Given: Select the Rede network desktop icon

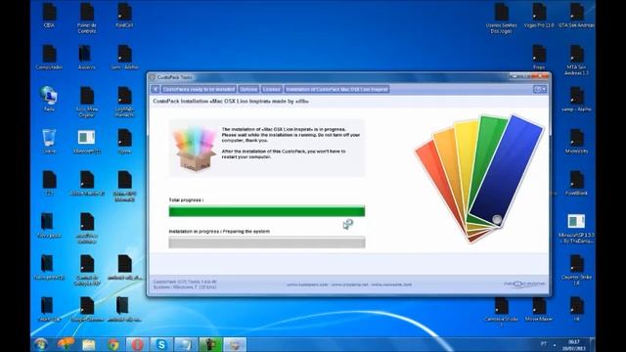Looking at the screenshot, I should (49, 99).
